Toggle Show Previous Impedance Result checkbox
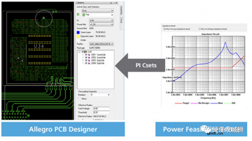This screenshot has height=141, width=252. pyautogui.click(x=165, y=29)
